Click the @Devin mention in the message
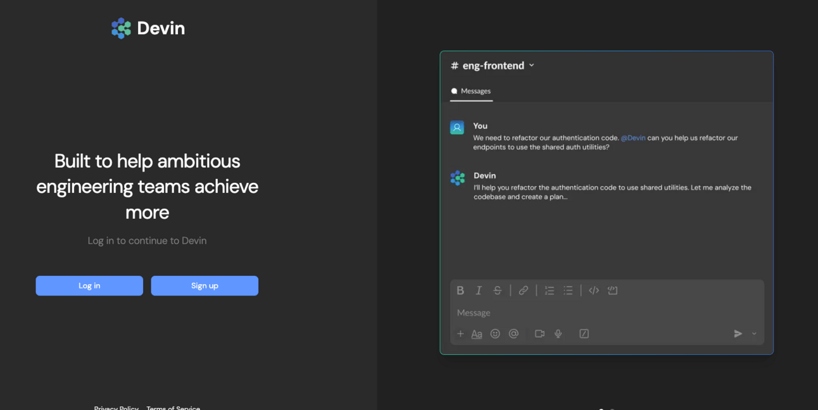This screenshot has height=410, width=818. (633, 137)
